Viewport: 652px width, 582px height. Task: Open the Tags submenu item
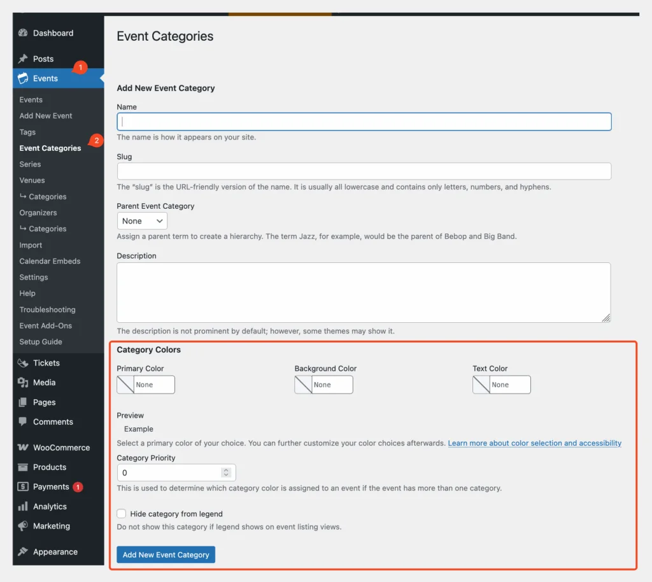tap(27, 132)
